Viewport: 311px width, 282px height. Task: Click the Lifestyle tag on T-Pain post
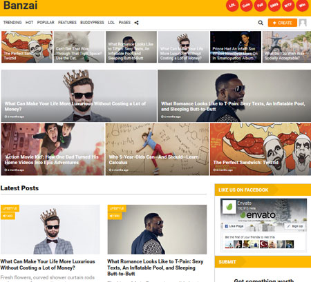point(117,208)
